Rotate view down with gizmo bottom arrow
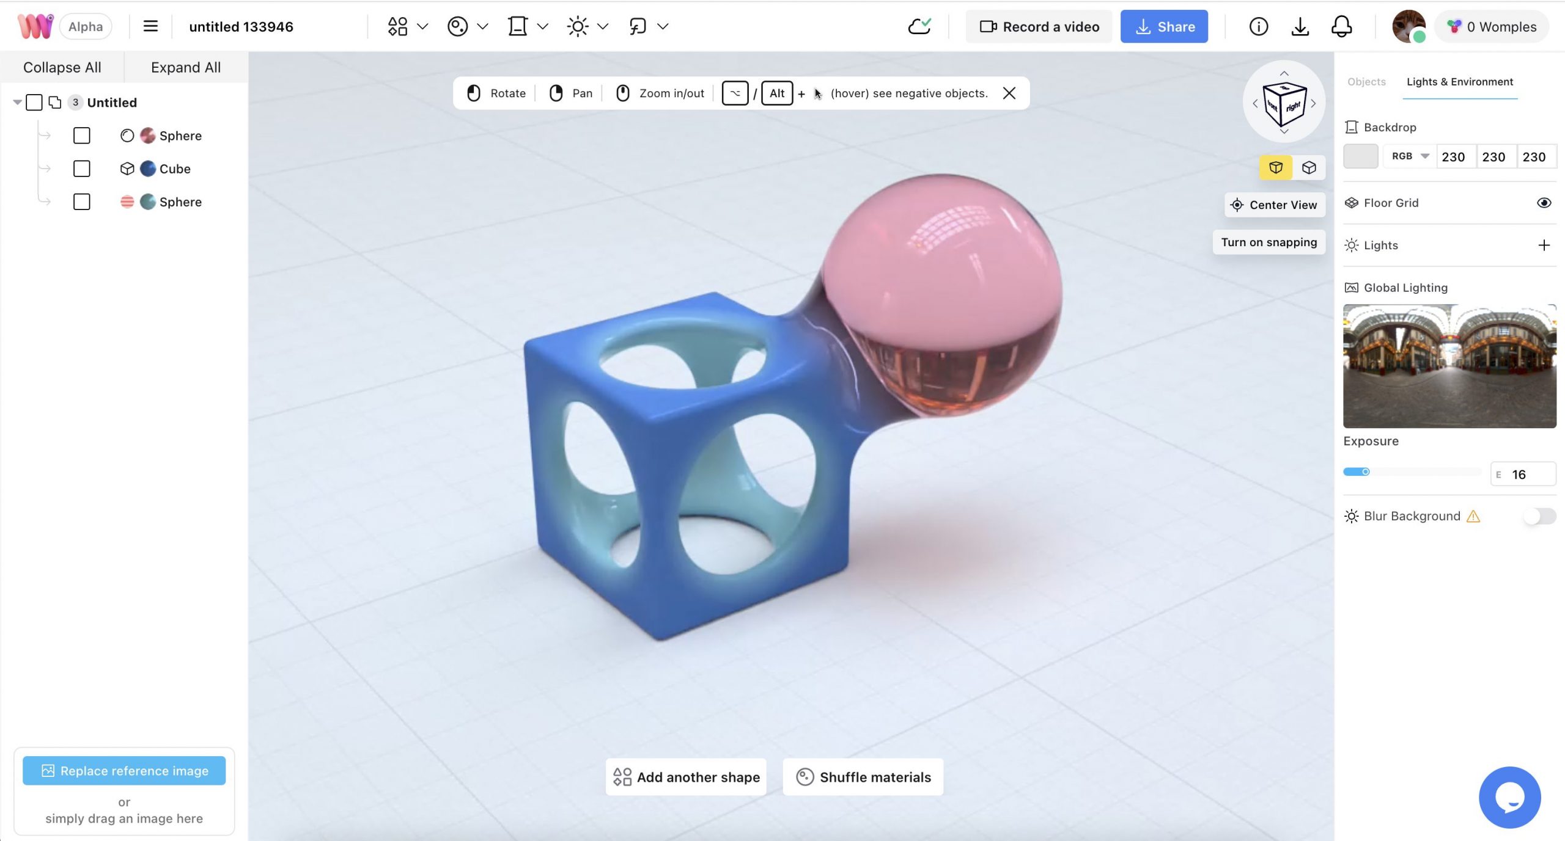This screenshot has height=841, width=1565. tap(1284, 131)
